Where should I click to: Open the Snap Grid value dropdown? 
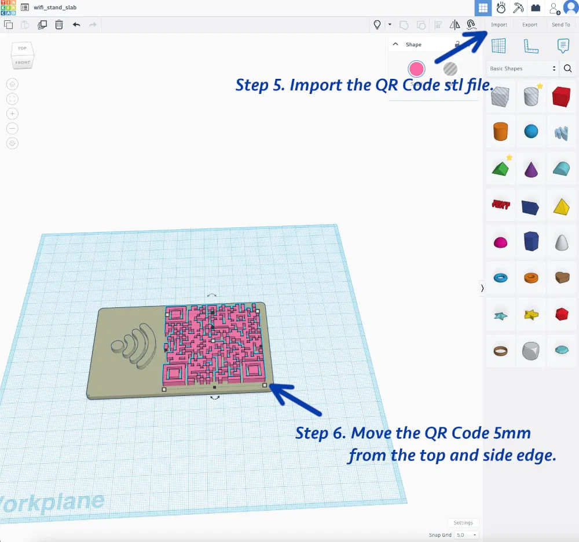click(466, 535)
